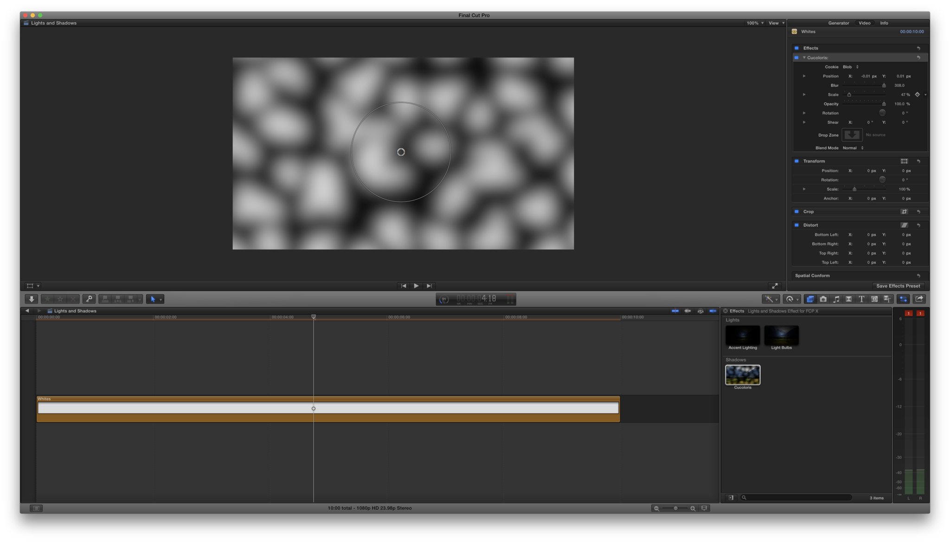950x542 pixels.
Task: Open the Titles browser
Action: (x=861, y=299)
